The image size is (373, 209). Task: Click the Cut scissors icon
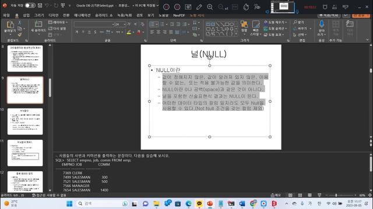pyautogui.click(x=20, y=23)
